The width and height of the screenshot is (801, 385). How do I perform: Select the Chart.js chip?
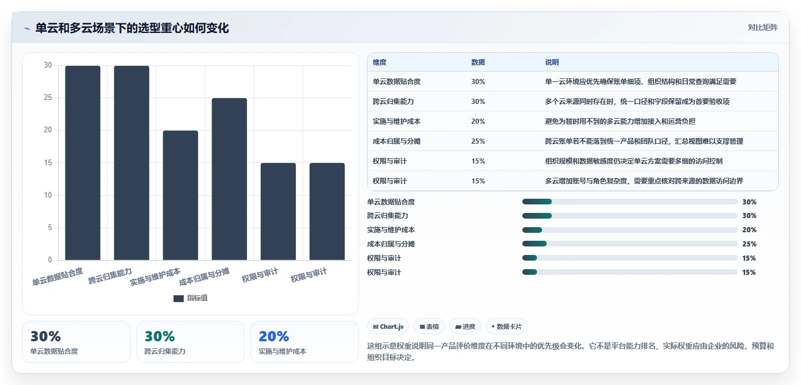[x=388, y=327]
